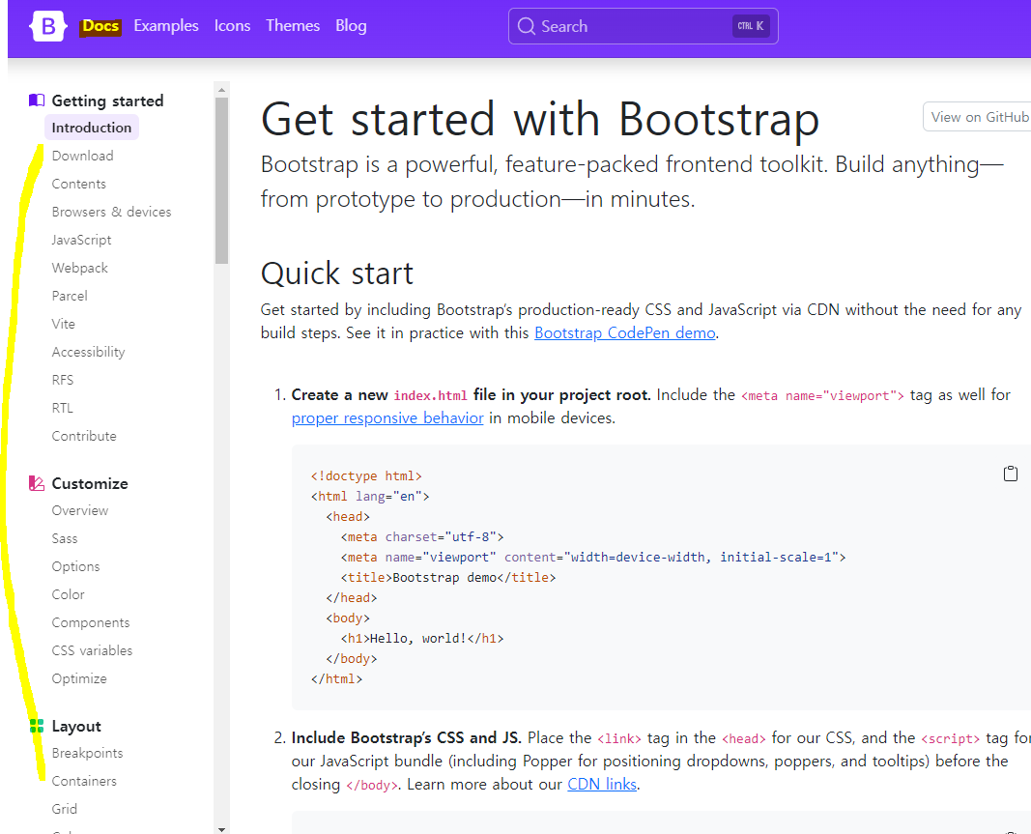The image size is (1031, 834).
Task: Select Introduction in the sidebar
Action: pos(92,128)
